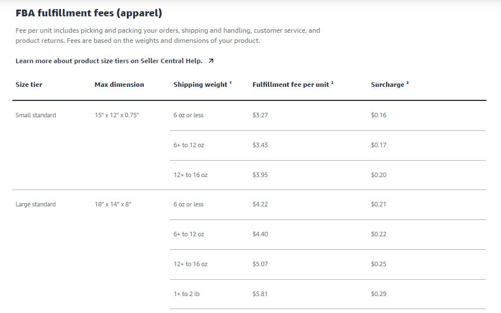This screenshot has width=501, height=313.
Task: Click the FBA fulfillment fees (apparel) heading
Action: point(89,13)
